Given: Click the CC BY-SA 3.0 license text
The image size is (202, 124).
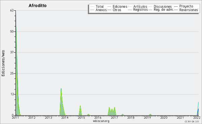Looking at the screenshot, I should pyautogui.click(x=192, y=122).
